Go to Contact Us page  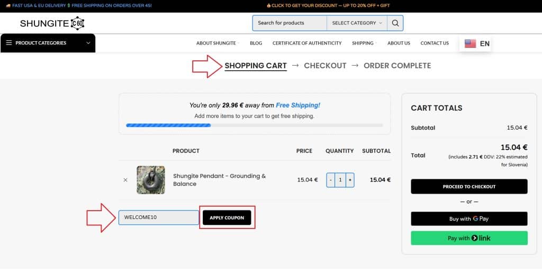click(x=435, y=43)
